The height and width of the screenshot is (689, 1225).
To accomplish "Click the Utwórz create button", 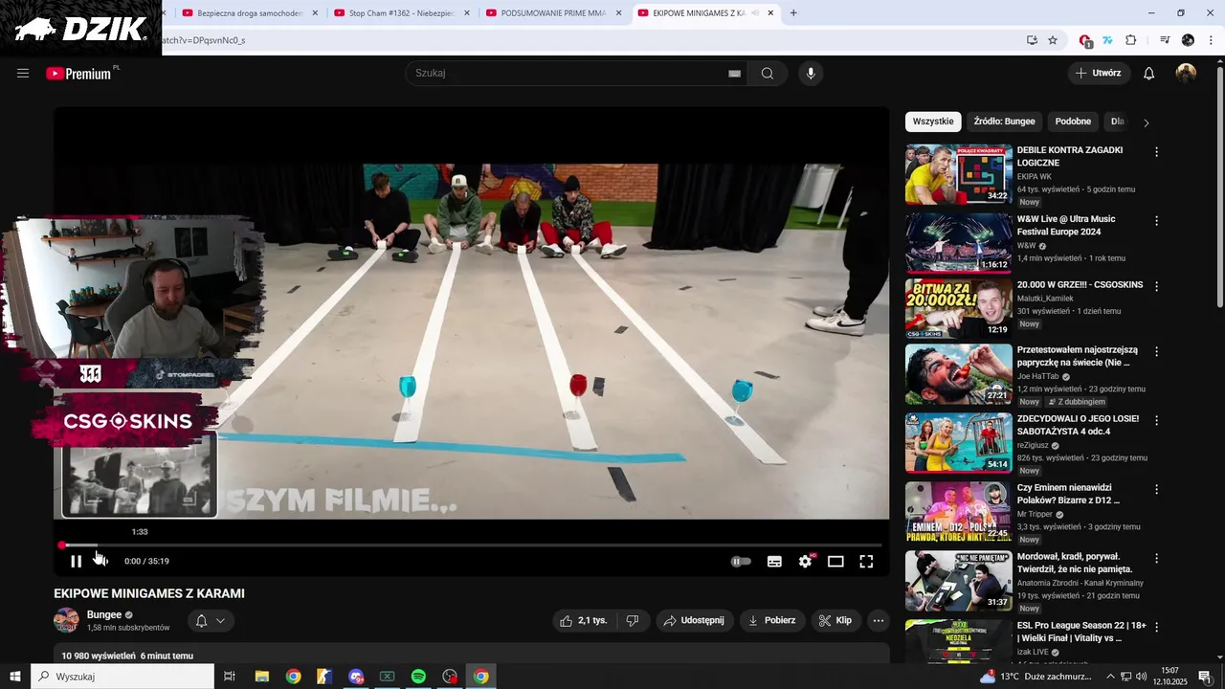I will pos(1099,73).
